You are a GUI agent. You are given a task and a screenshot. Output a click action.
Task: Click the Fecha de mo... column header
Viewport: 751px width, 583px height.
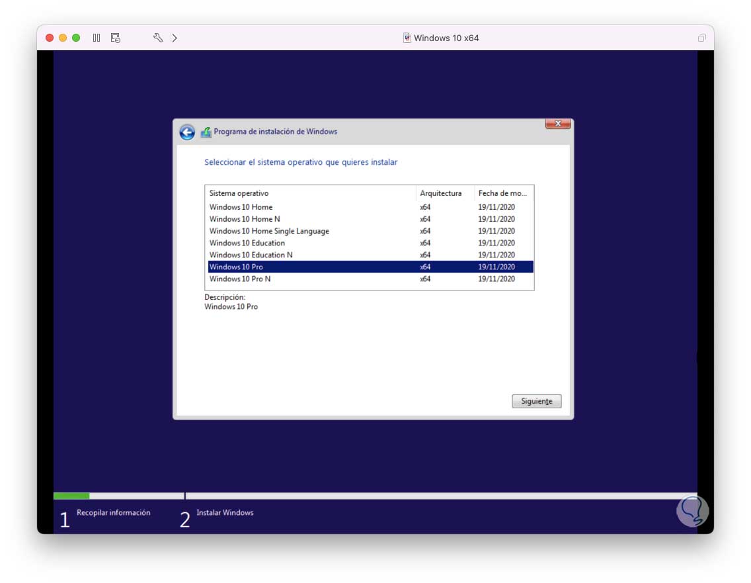[x=504, y=193]
